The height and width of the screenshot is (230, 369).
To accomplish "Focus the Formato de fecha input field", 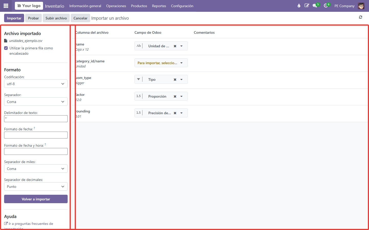I will [x=36, y=135].
